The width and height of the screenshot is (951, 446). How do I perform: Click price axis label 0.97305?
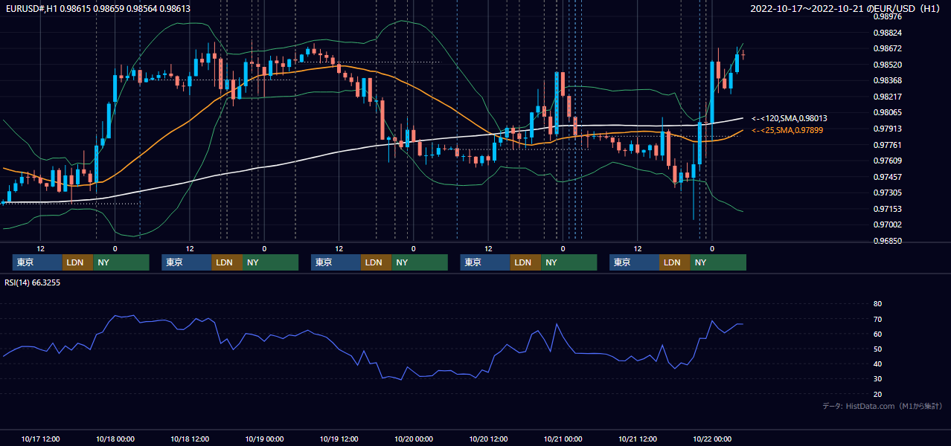tap(888, 193)
